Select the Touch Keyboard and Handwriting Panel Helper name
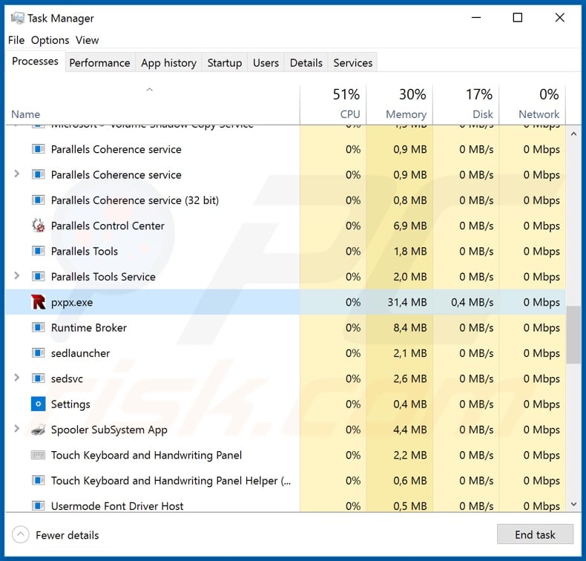Viewport: 586px width, 561px height. tap(171, 481)
